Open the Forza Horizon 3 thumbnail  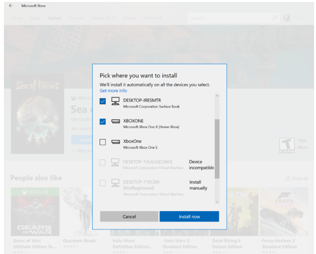pos(284,212)
